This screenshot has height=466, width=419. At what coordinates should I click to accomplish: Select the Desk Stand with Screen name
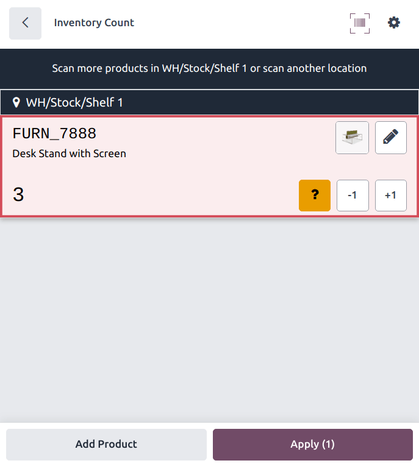point(69,154)
